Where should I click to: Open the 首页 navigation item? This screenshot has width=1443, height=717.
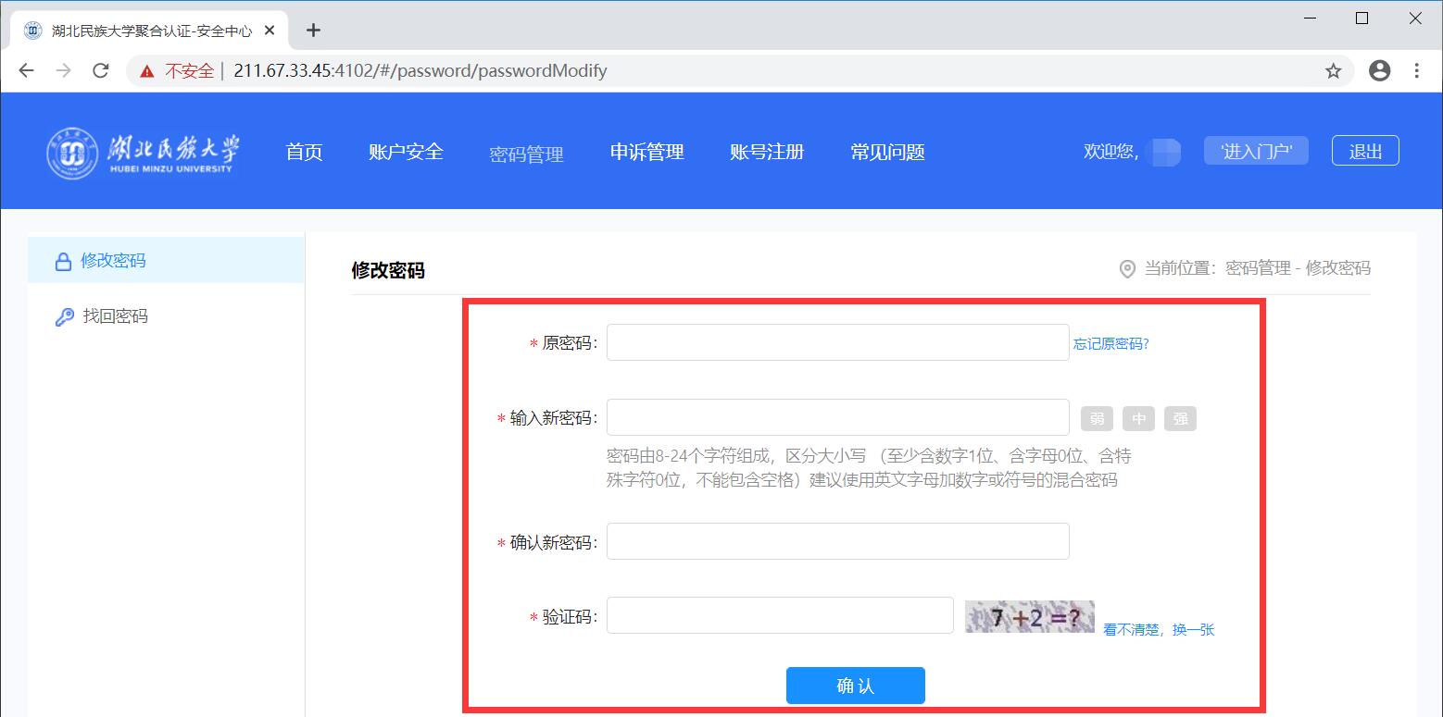[304, 152]
